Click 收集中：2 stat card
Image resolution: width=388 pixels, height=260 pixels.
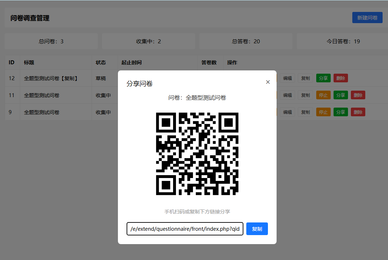point(149,42)
